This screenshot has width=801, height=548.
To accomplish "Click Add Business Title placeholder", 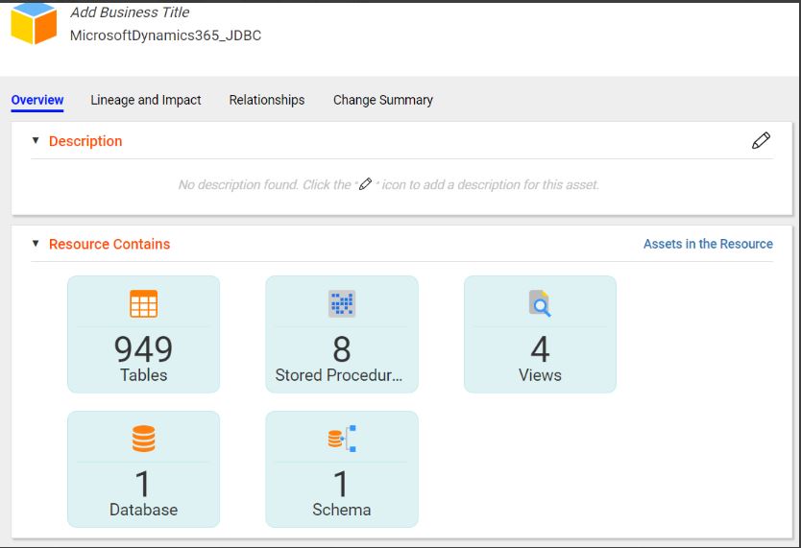I will point(130,12).
